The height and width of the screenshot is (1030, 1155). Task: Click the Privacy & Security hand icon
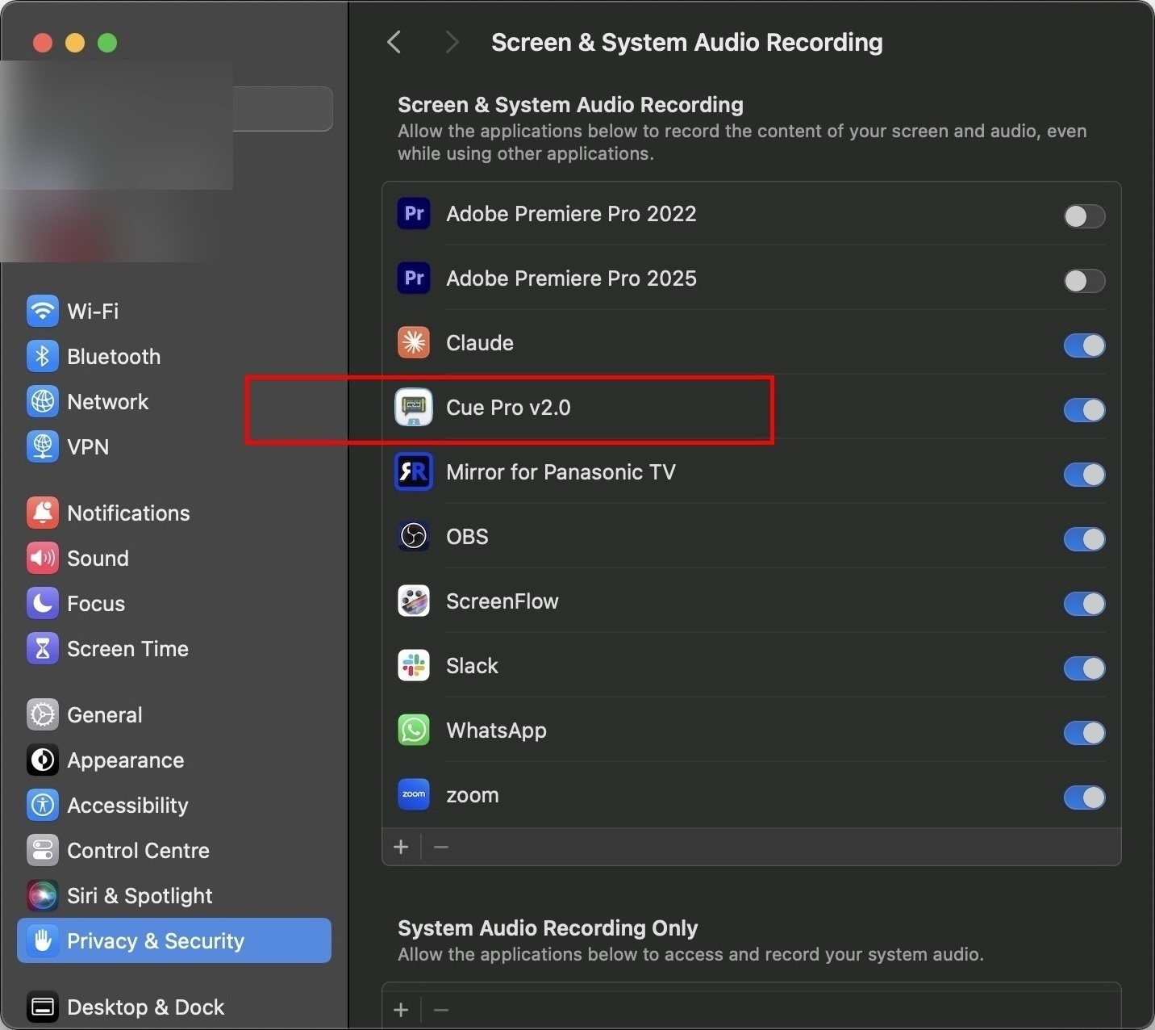42,940
